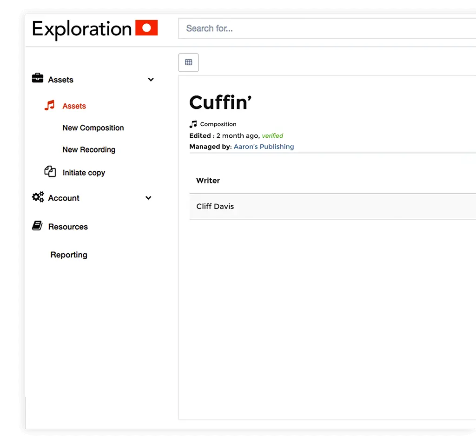Select Reporting in the sidebar

pyautogui.click(x=69, y=255)
